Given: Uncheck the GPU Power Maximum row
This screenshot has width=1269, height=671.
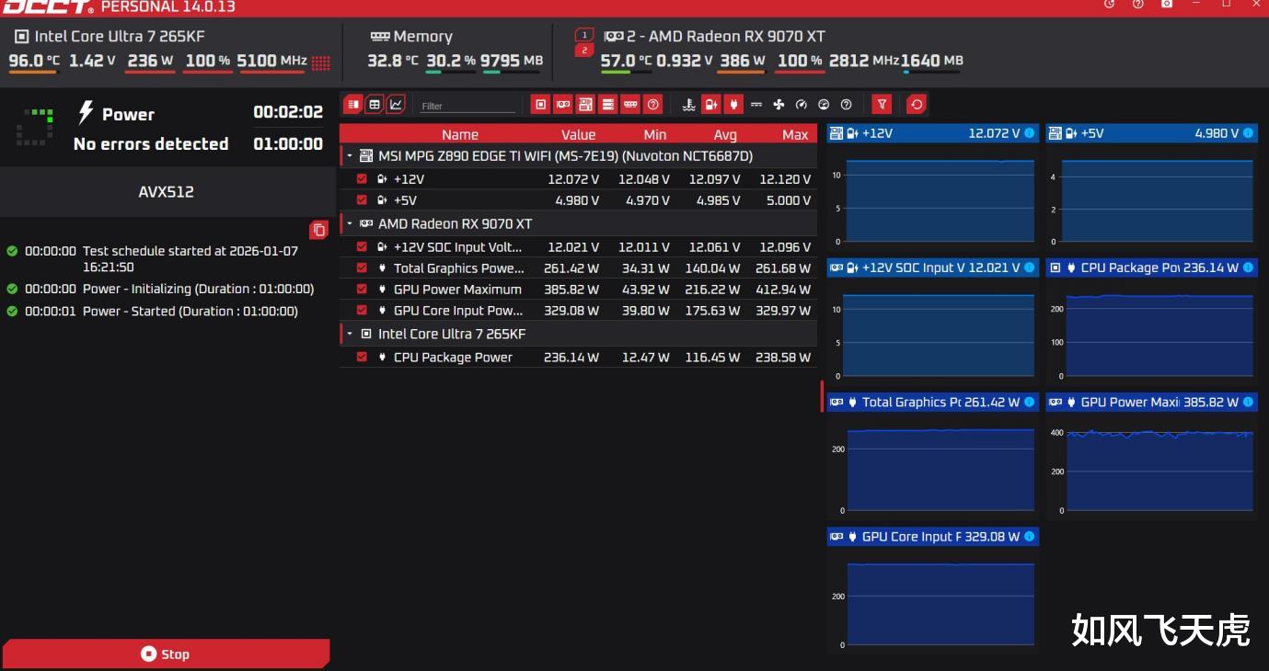Looking at the screenshot, I should tap(362, 289).
